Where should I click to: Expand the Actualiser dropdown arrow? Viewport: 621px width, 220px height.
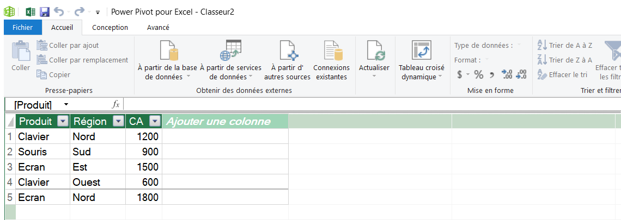(x=374, y=76)
